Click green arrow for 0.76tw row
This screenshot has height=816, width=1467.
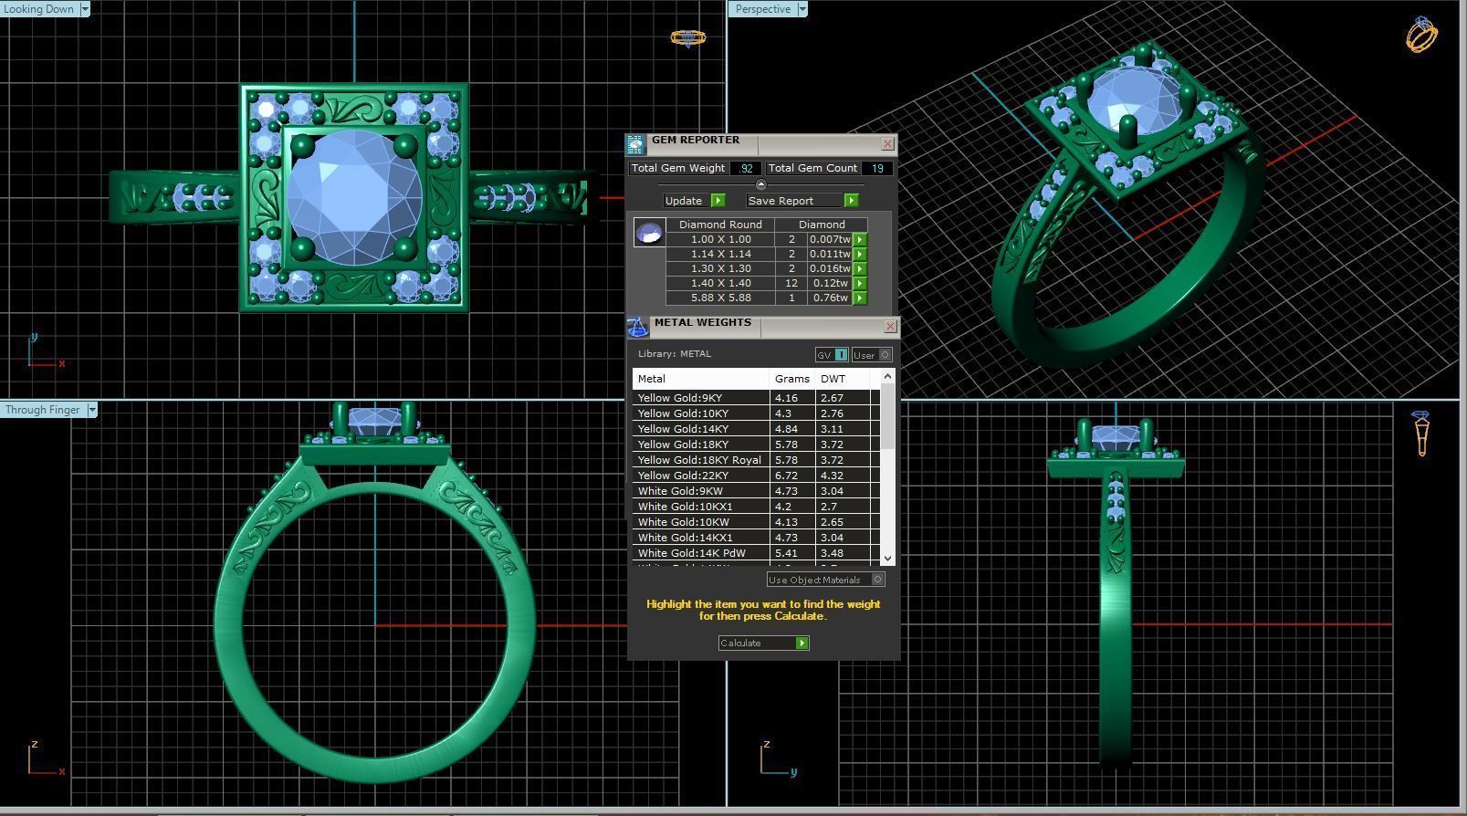point(860,298)
